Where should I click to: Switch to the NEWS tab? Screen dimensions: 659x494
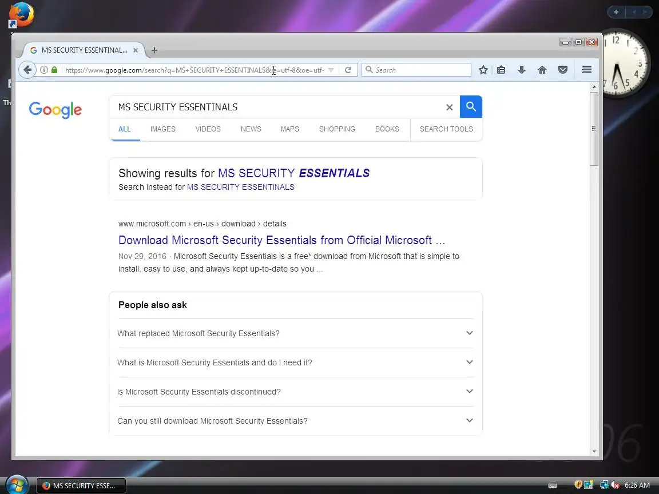click(x=251, y=129)
